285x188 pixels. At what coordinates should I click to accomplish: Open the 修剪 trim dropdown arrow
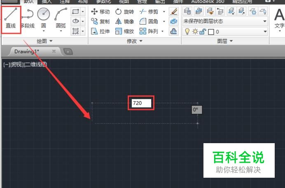[x=164, y=12]
